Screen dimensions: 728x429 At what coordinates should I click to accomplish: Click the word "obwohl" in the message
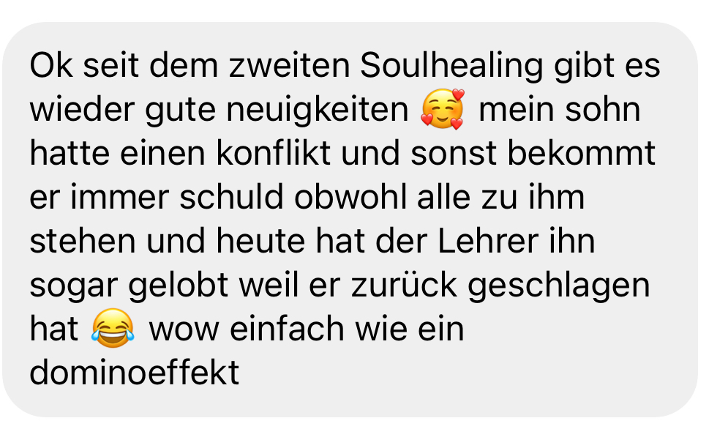pyautogui.click(x=350, y=198)
